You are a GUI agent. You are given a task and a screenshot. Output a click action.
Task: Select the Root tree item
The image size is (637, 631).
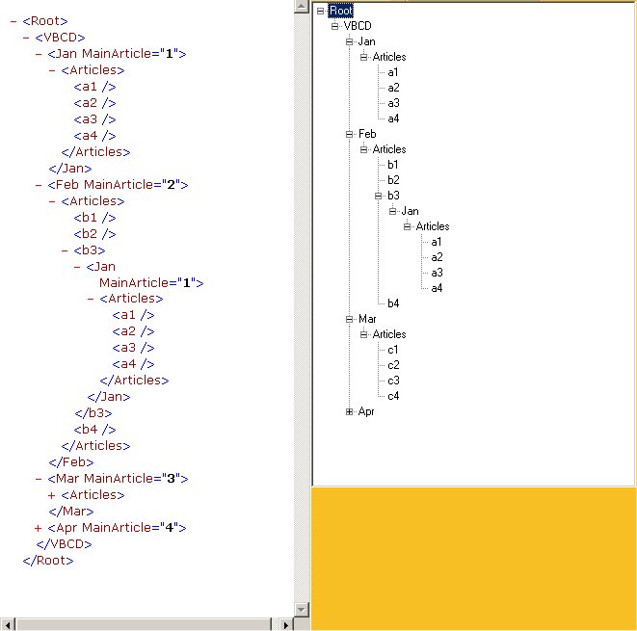341,11
